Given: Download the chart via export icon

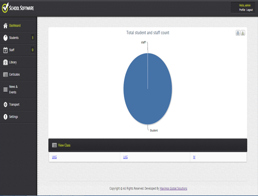Looking at the screenshot, I should pos(243,33).
